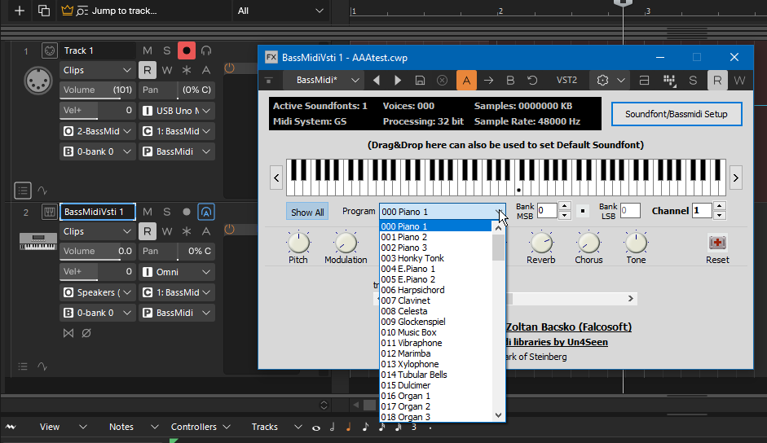Shift plugin keyboard right with arrow
Screen dimensions: 767x443
click(736, 178)
